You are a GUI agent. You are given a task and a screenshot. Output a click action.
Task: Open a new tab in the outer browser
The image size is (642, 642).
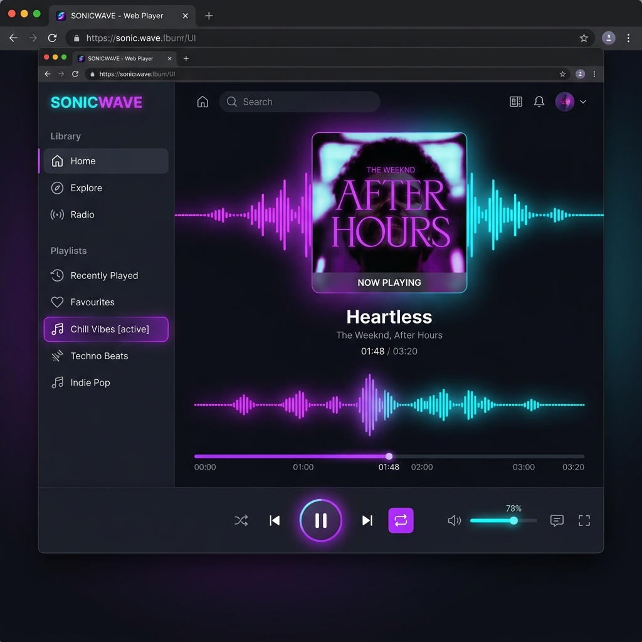(209, 16)
